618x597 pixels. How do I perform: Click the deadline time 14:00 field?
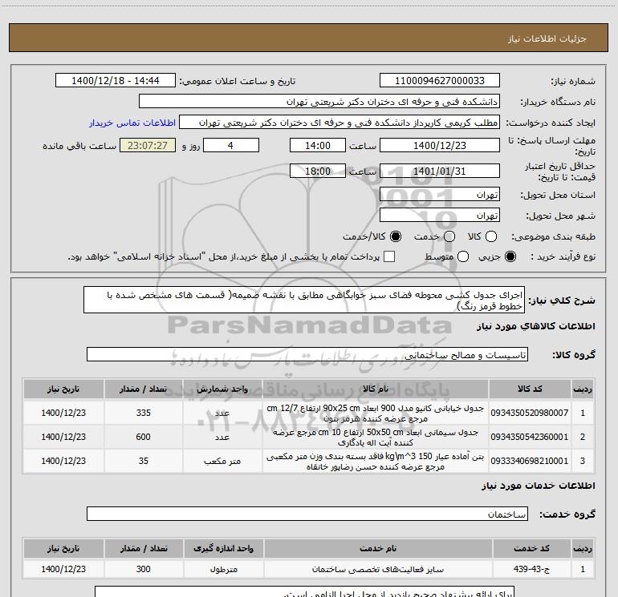tap(318, 146)
